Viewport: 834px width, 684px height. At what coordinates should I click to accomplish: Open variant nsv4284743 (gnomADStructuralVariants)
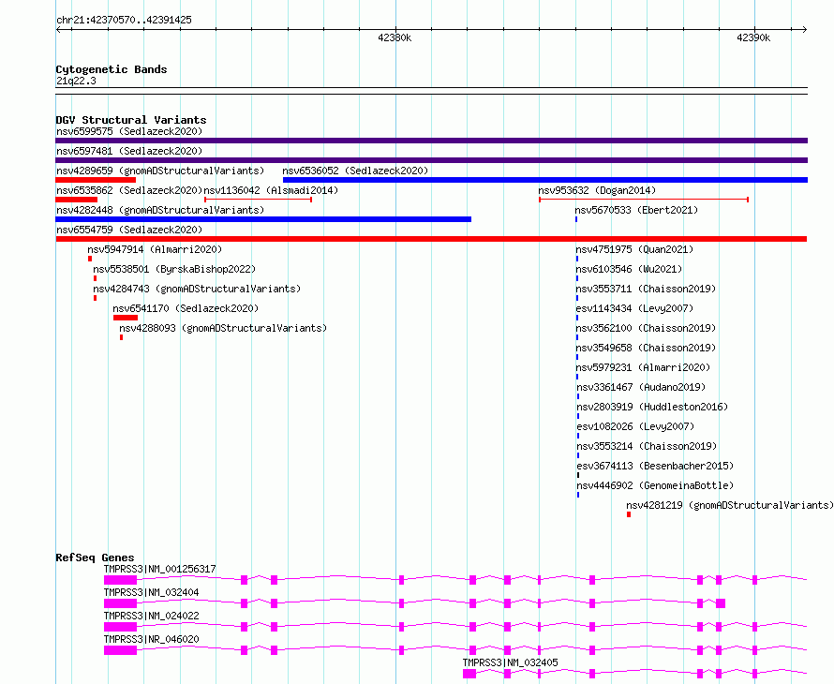[x=197, y=289]
